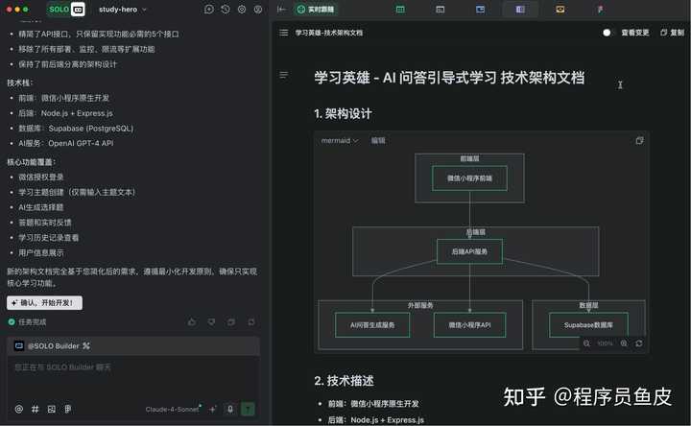Viewport: 691px width, 426px height.
Task: Open the study-hero project dropdown
Action: pos(123,10)
